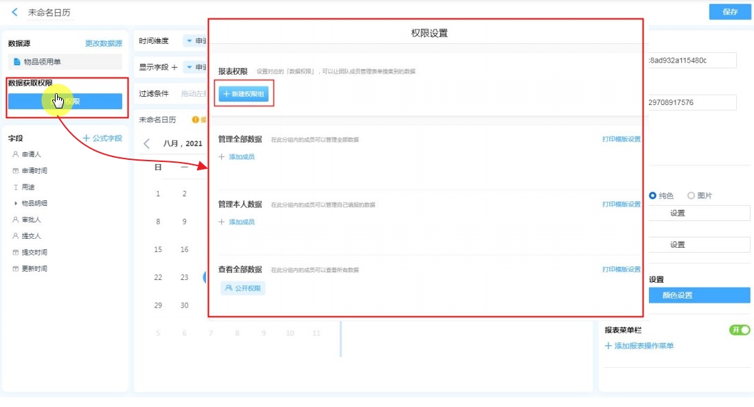Click the back arrow beside 未命名日历
This screenshot has width=754, height=407.
14,12
